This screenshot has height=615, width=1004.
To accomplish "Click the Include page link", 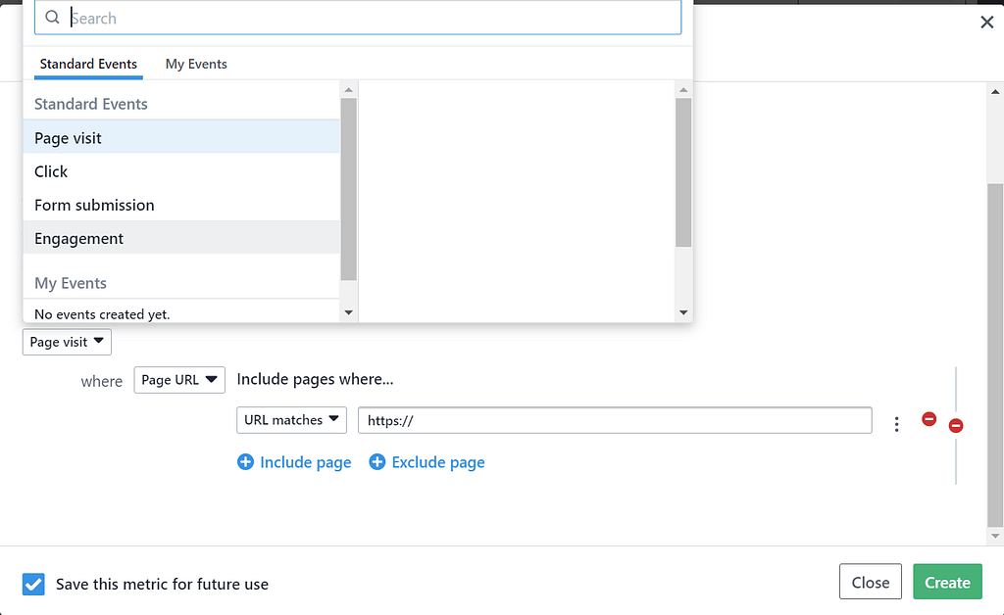I will point(306,462).
